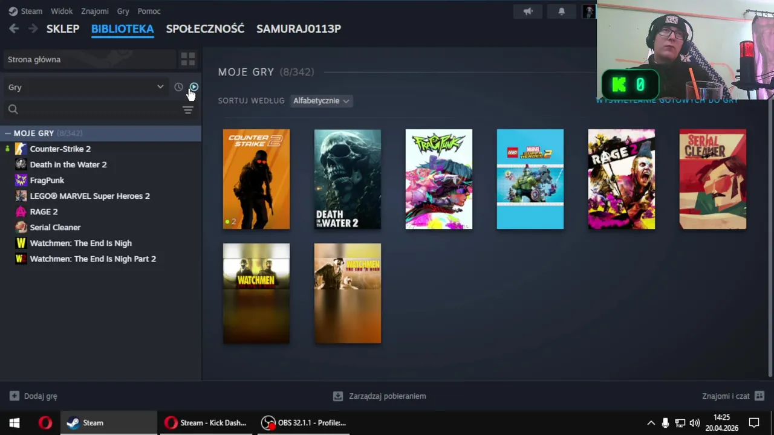Screen dimensions: 774x435
Task: Toggle the recent activity clock filter
Action: click(x=178, y=87)
